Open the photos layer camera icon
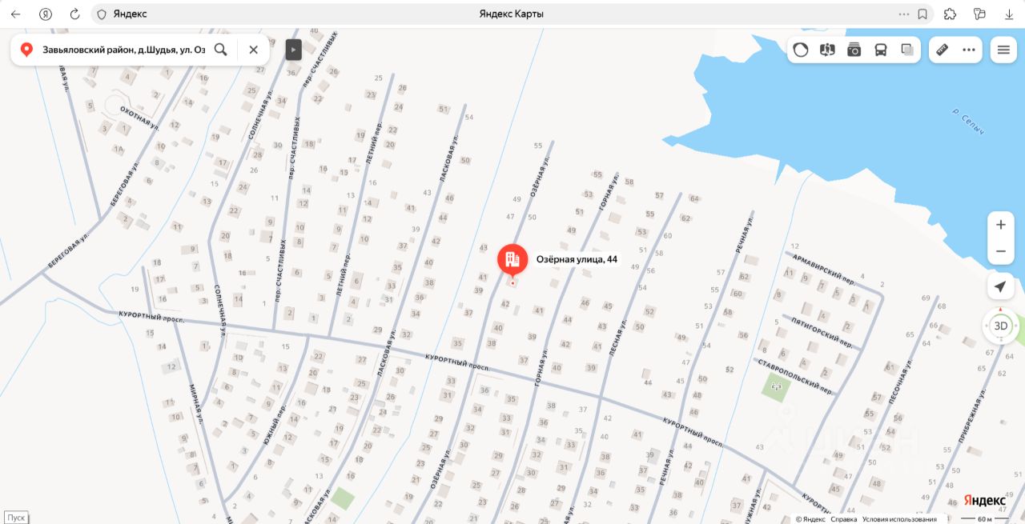Screen dimensions: 1025x524 [x=854, y=50]
